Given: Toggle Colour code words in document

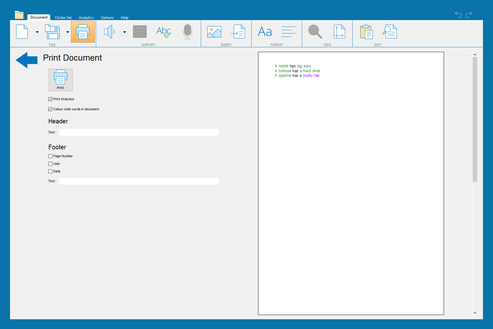Looking at the screenshot, I should pos(51,109).
